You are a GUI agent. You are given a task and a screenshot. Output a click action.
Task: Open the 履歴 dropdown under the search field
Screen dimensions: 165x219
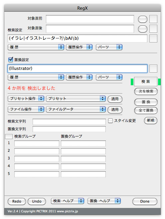[36, 47]
